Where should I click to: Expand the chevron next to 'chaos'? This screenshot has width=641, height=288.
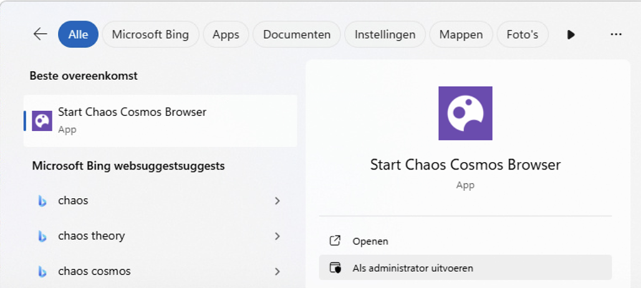click(x=277, y=201)
